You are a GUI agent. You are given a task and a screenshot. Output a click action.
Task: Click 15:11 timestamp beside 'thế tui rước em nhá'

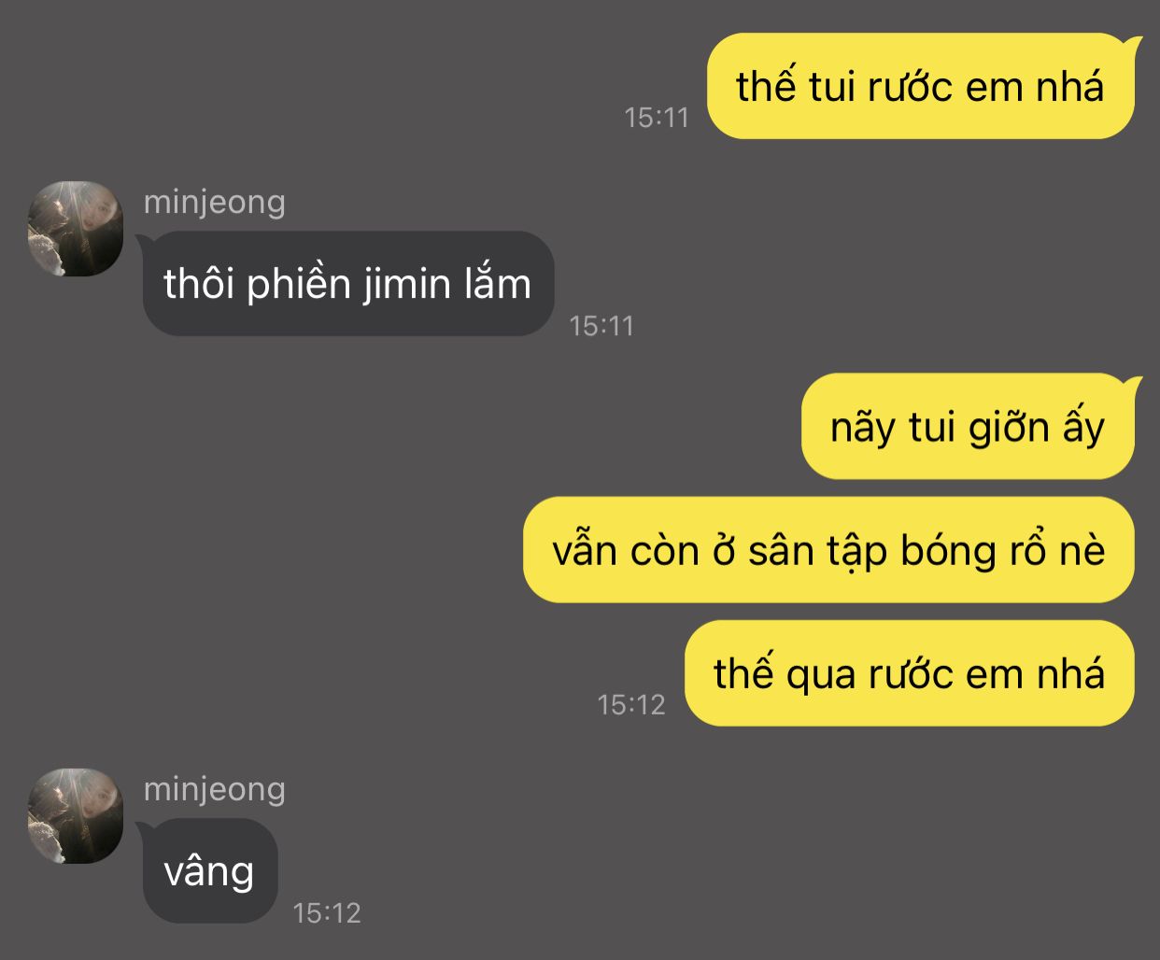(x=657, y=118)
